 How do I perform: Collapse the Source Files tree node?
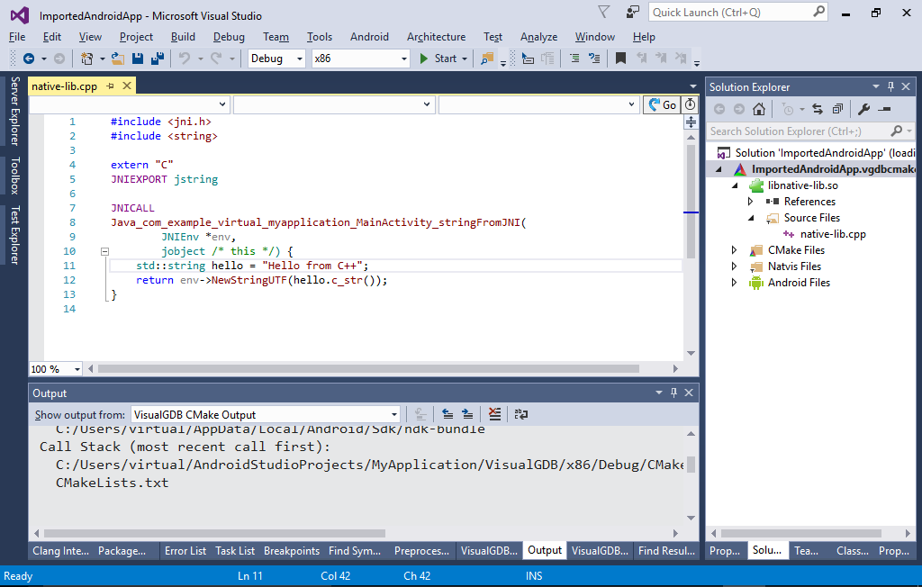[x=749, y=218]
